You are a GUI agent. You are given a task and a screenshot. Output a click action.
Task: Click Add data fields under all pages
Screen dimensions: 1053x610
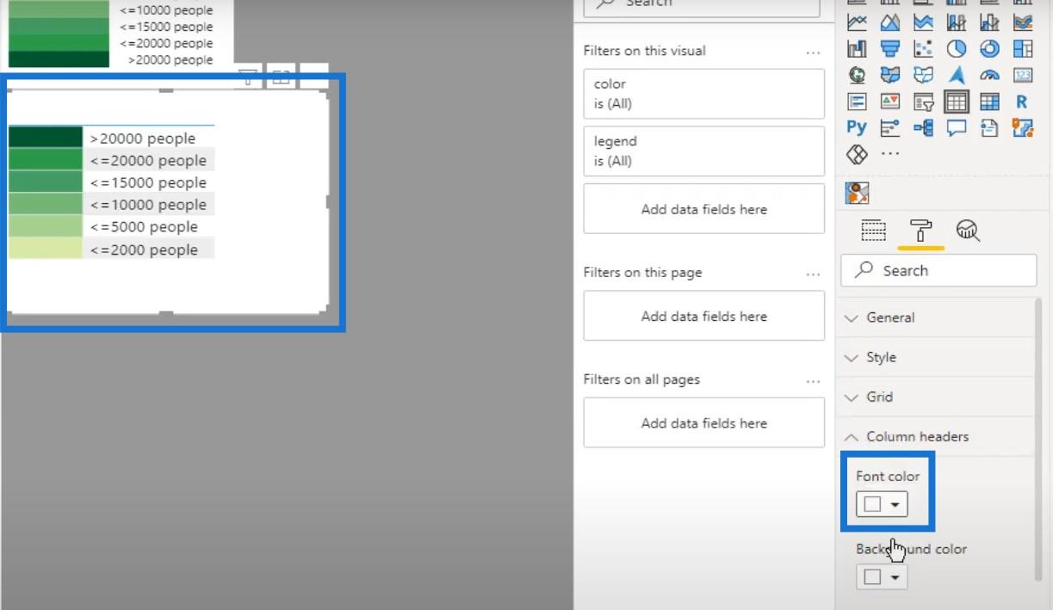(x=703, y=422)
